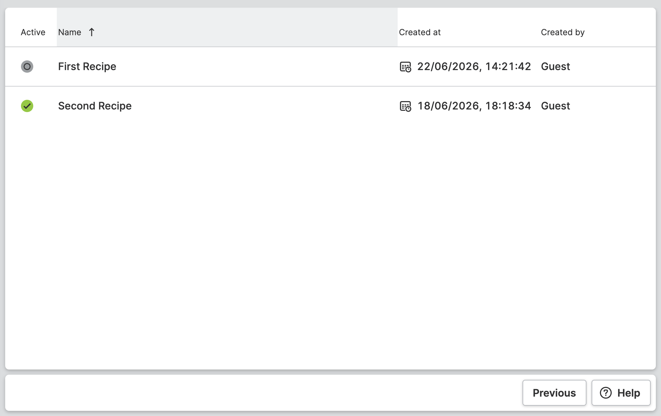Click the calendar-clock icon in Second Recipe row
The image size is (661, 416).
click(405, 106)
